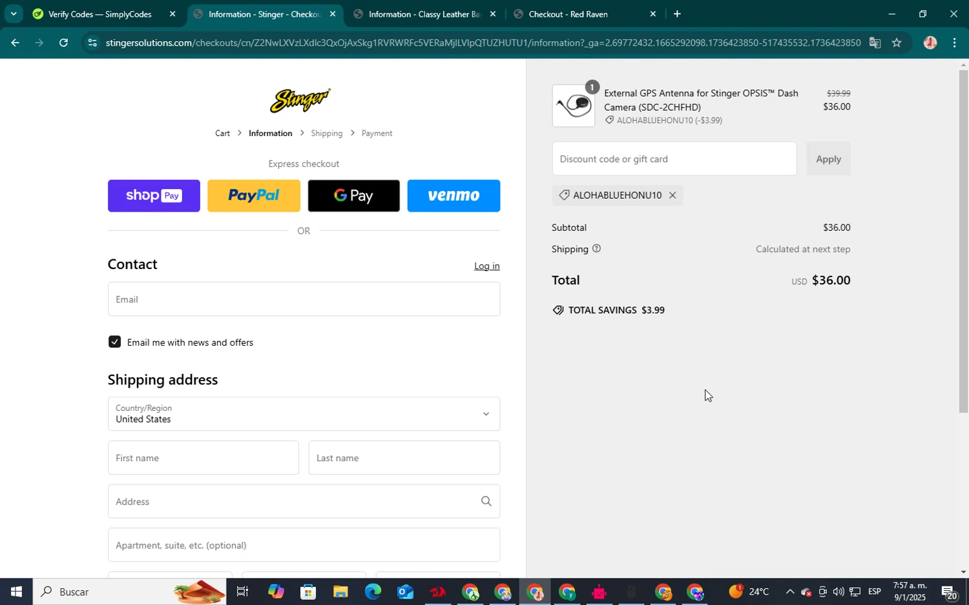Bookmark this page with the star icon
The image size is (969, 605).
(897, 43)
